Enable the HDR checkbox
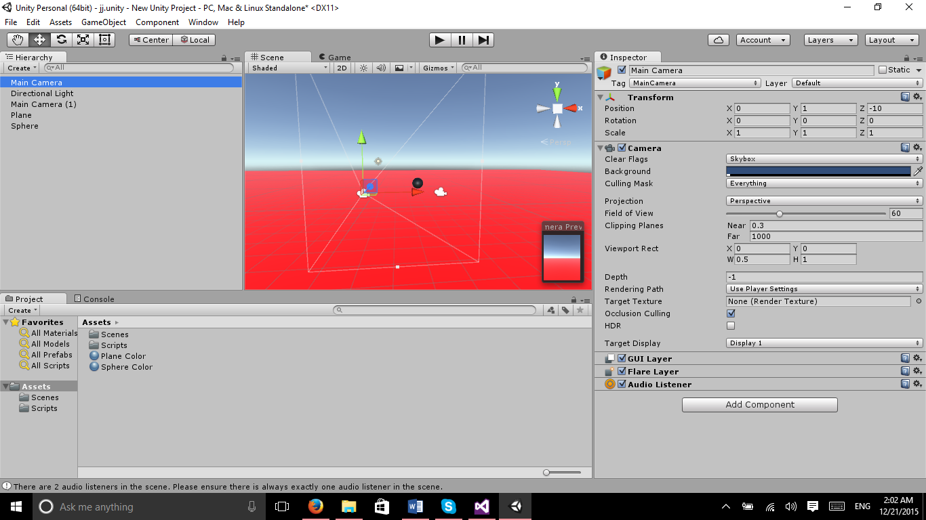This screenshot has height=520, width=926. (731, 326)
